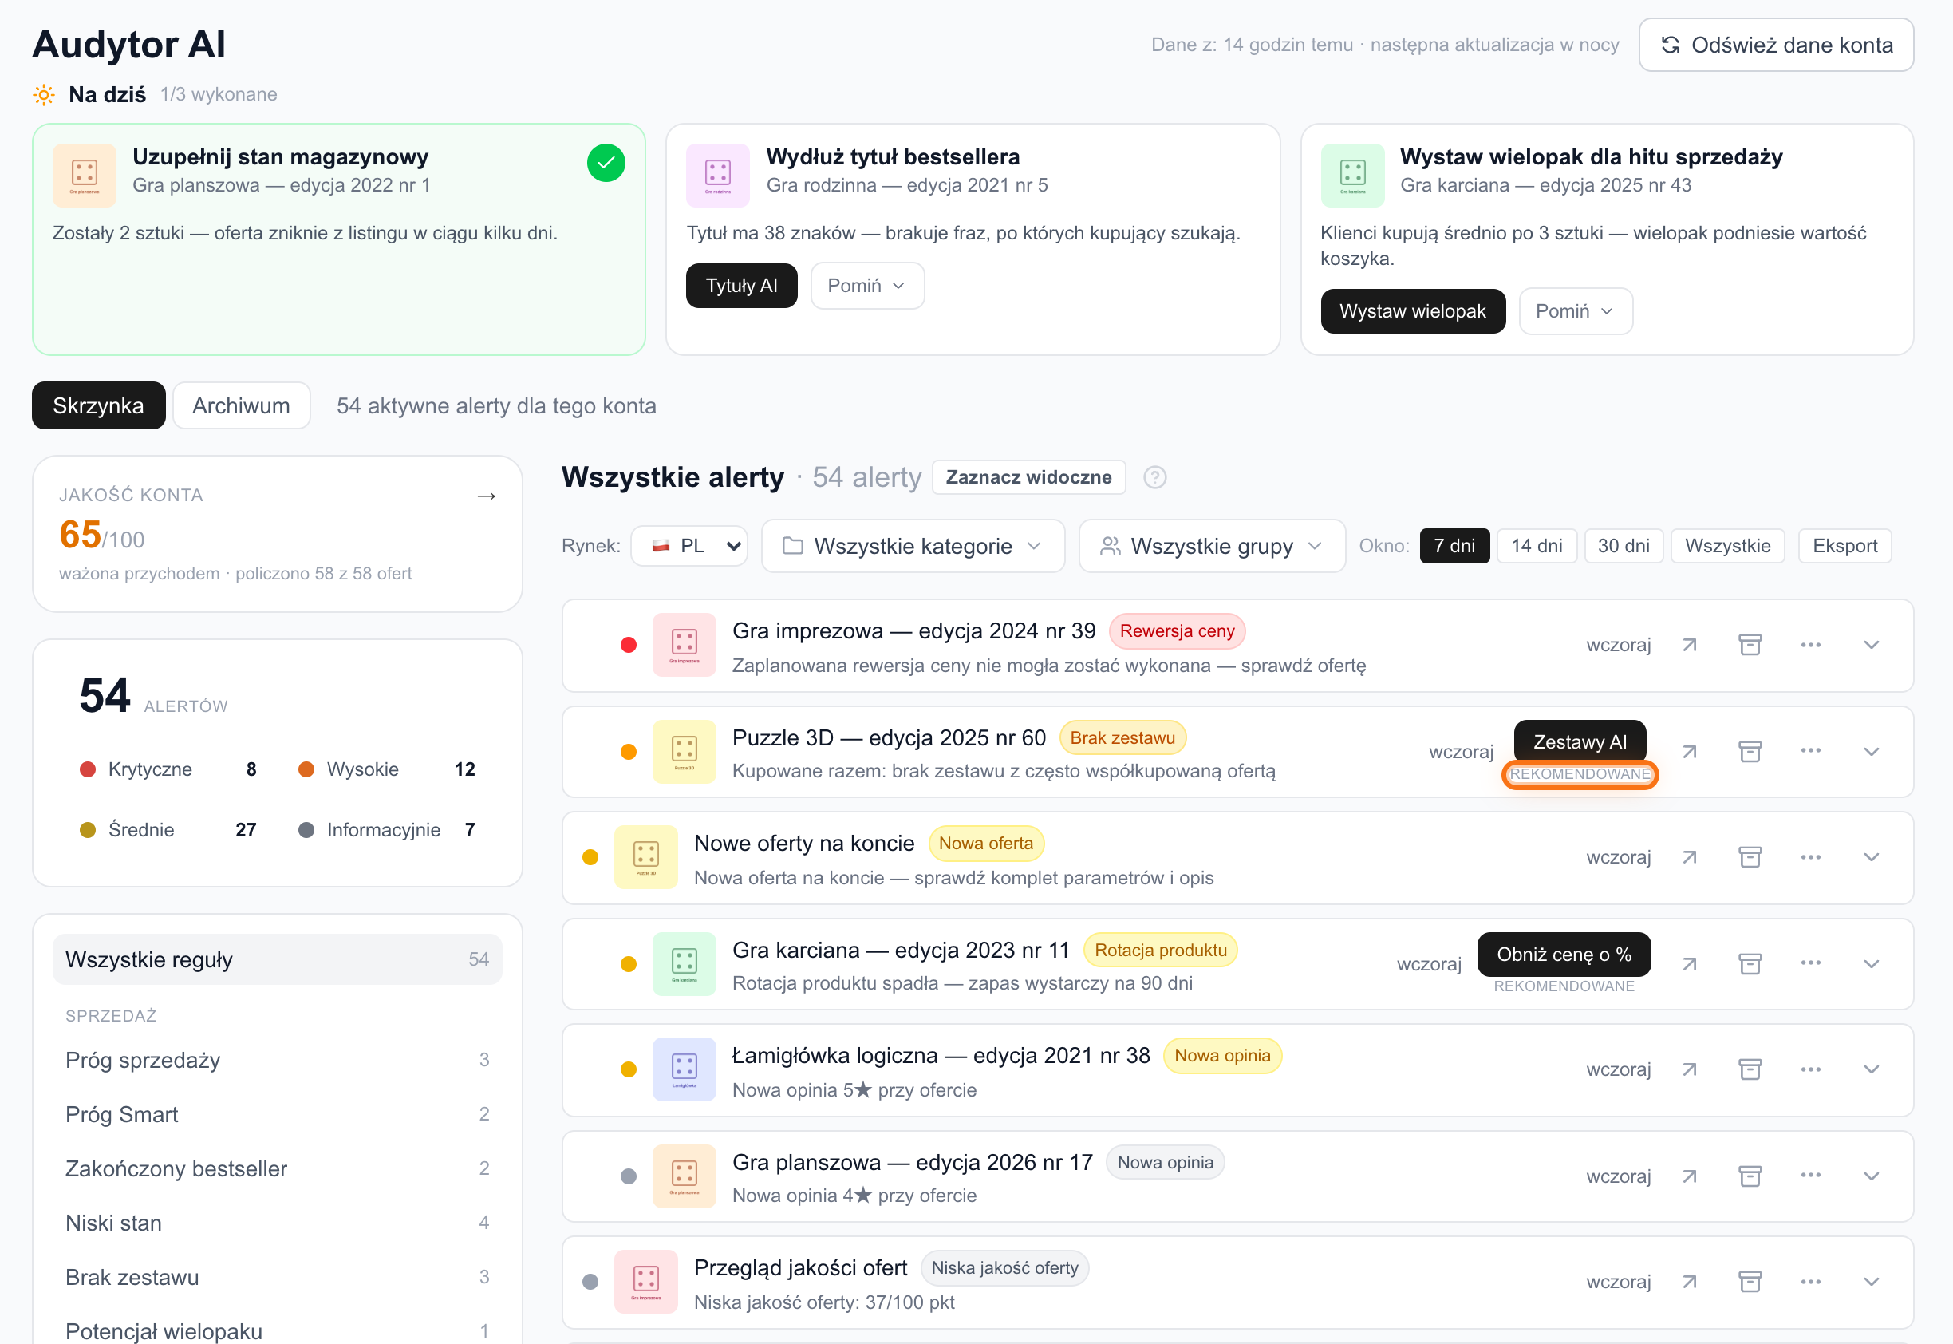Archive the Gra planszowa 2026 nr 17 alert
This screenshot has height=1344, width=1953.
click(1750, 1176)
